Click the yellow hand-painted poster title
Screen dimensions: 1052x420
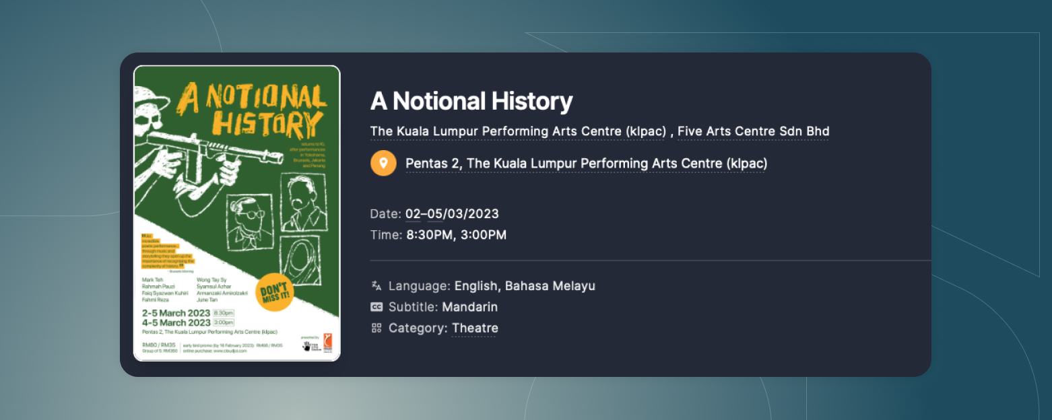pyautogui.click(x=249, y=108)
